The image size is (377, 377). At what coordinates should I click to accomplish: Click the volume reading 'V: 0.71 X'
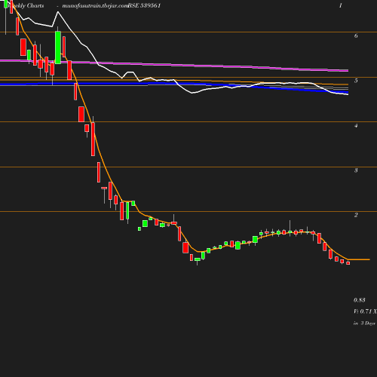point(365,311)
